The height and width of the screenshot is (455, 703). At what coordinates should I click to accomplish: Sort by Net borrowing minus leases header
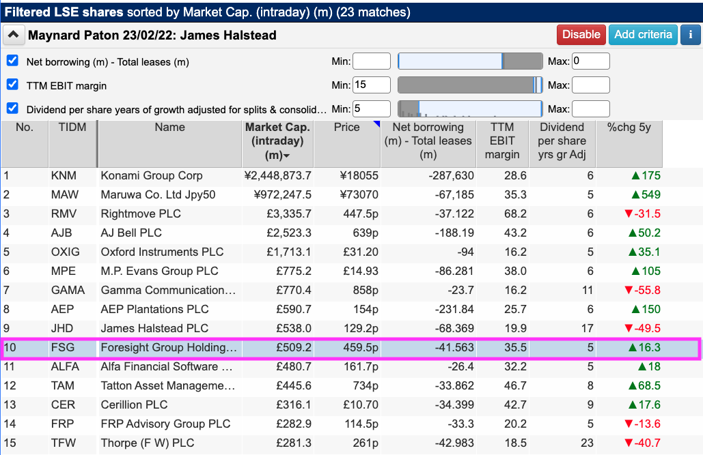tap(428, 144)
